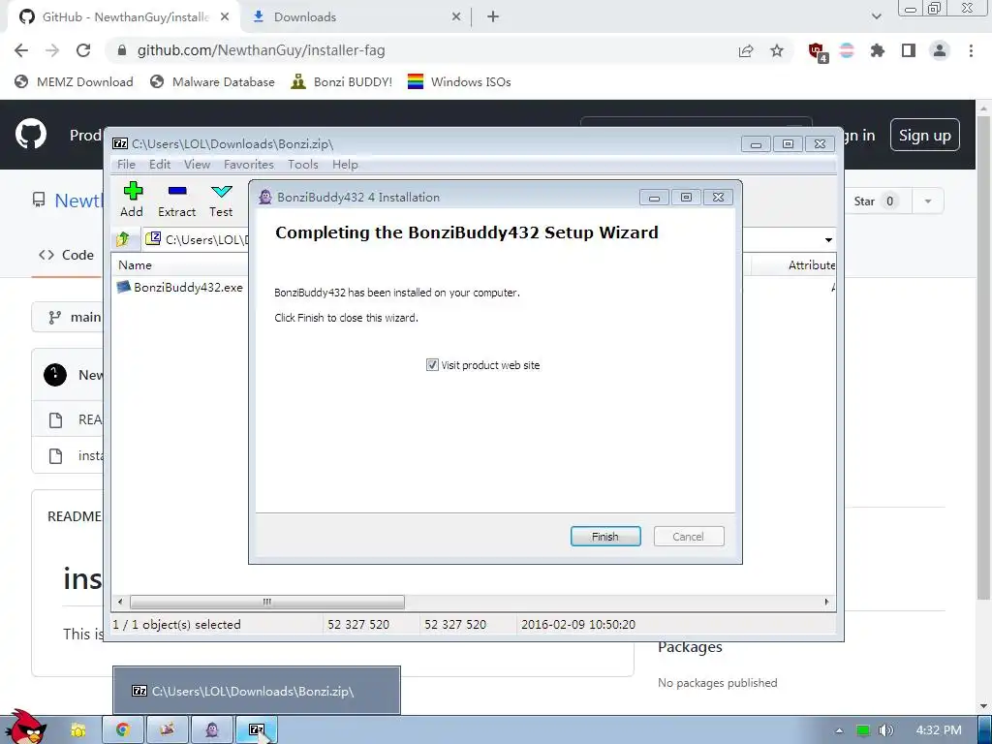992x744 pixels.
Task: Show hidden system tray icons arrow
Action: 839,730
